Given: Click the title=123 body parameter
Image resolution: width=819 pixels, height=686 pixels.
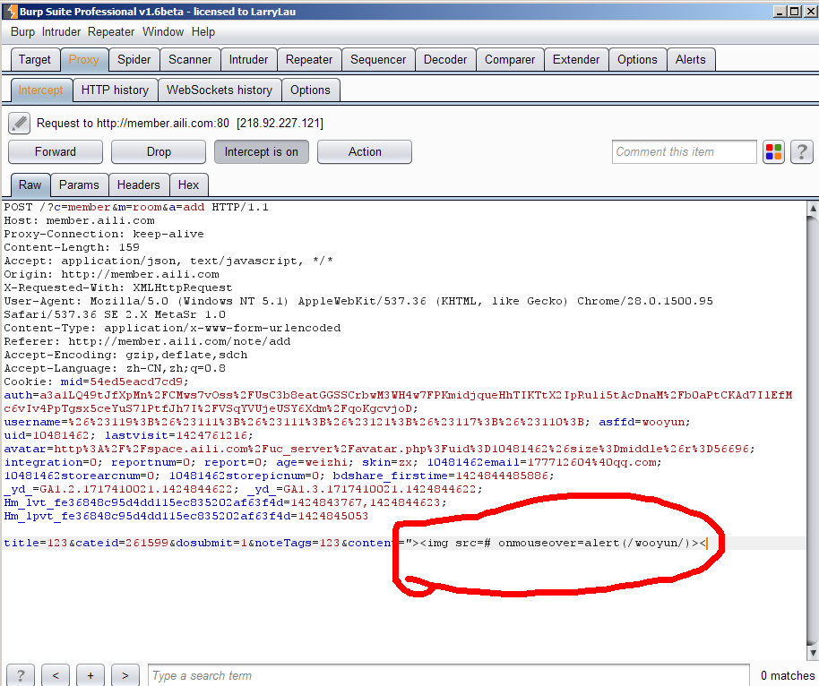Looking at the screenshot, I should (x=36, y=543).
